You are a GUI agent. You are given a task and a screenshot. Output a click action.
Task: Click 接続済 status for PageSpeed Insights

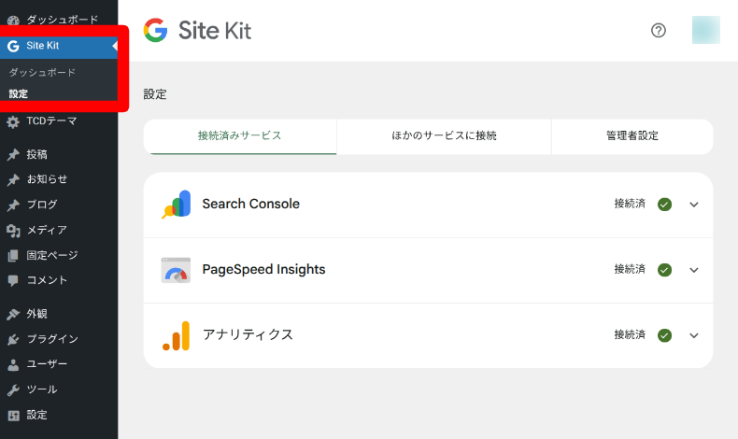[x=630, y=269]
